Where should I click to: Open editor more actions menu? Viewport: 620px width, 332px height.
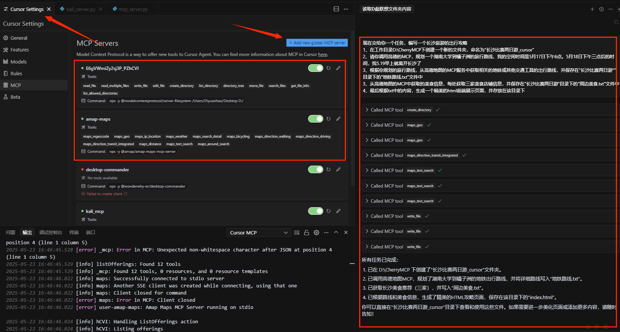click(x=346, y=9)
